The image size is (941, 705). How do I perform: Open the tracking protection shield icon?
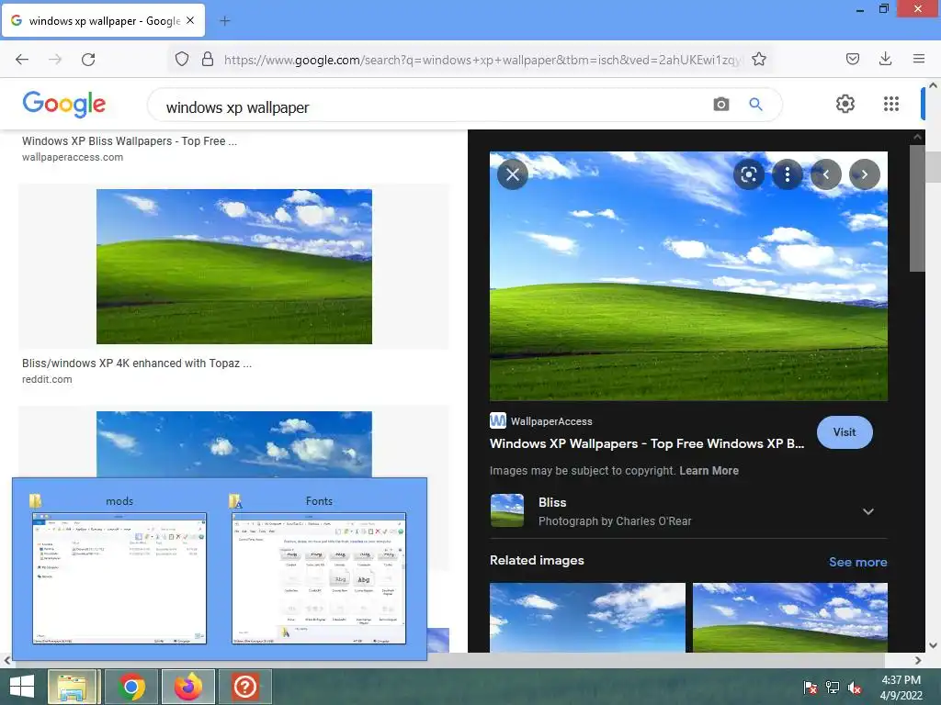tap(182, 59)
